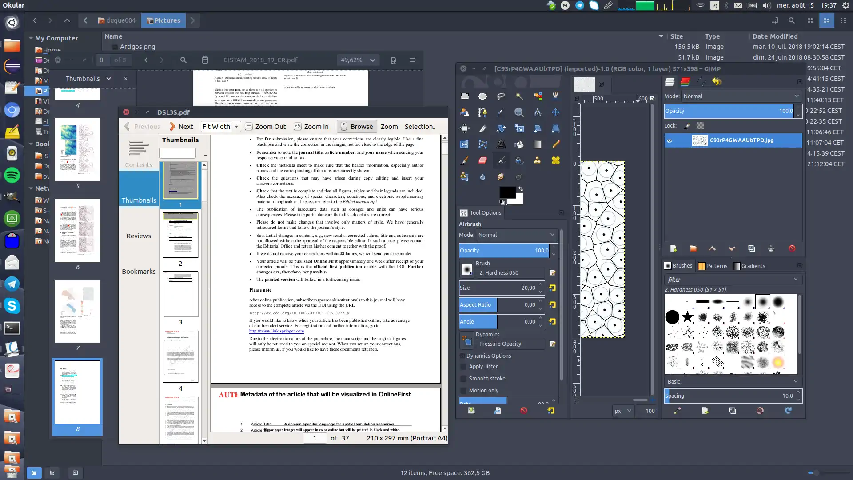Select GIMP Text tool
Viewport: 853px width, 480px height.
pyautogui.click(x=501, y=144)
